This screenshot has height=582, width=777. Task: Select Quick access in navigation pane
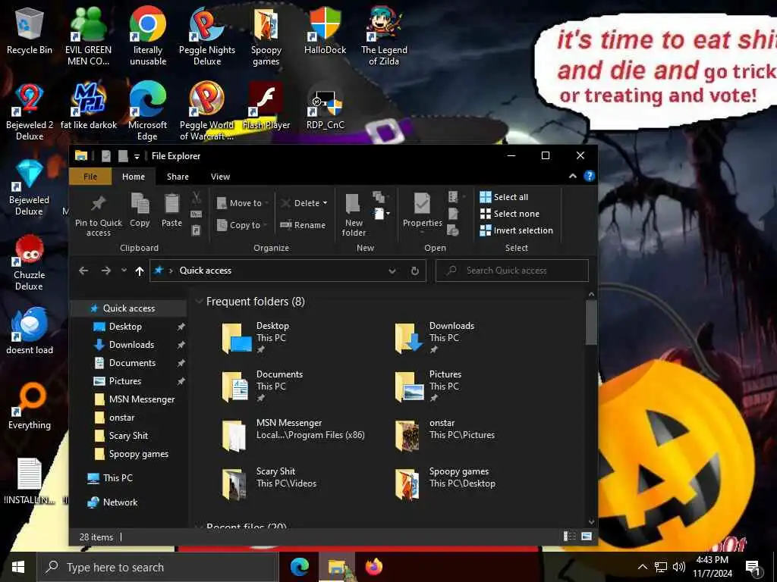(x=129, y=308)
